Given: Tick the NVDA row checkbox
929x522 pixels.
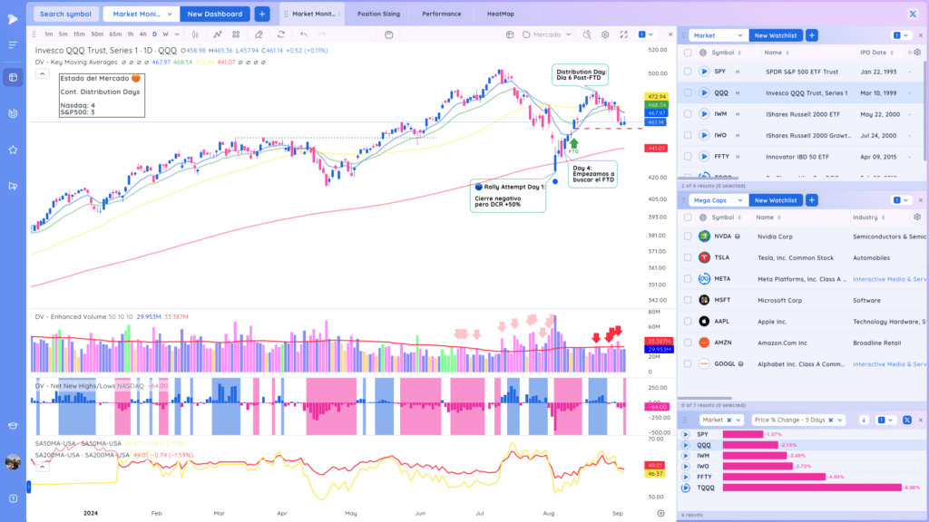Looking at the screenshot, I should pos(688,237).
